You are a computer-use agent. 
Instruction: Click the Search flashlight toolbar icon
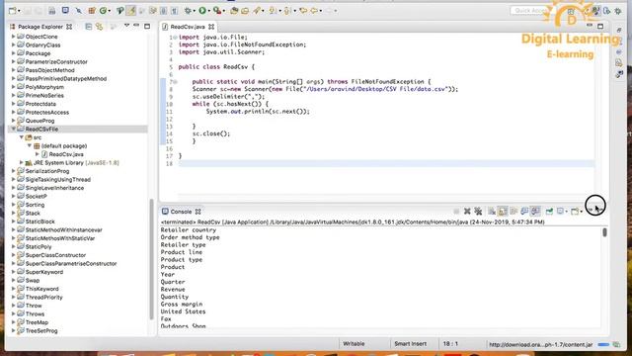pos(257,11)
